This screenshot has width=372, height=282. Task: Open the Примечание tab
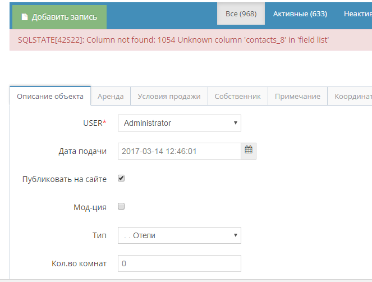click(297, 97)
